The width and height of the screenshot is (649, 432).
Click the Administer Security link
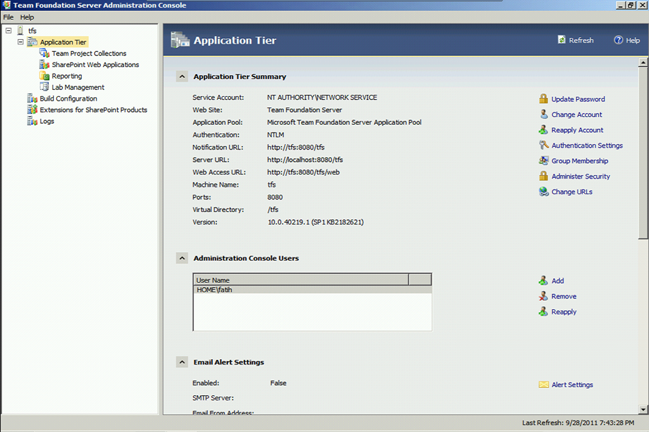coord(581,176)
